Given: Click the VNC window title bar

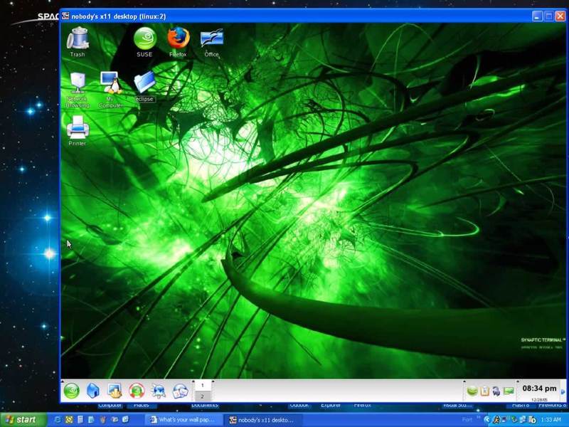Looking at the screenshot, I should point(284,16).
